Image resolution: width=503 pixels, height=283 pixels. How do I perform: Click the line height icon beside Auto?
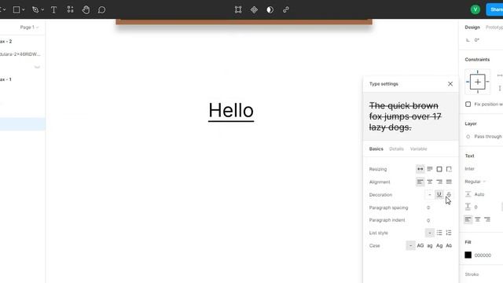(468, 194)
